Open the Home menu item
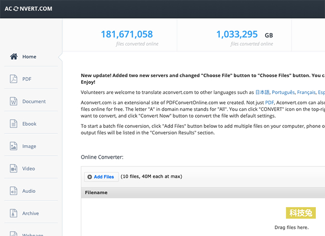This screenshot has width=325, height=236. coord(31,56)
